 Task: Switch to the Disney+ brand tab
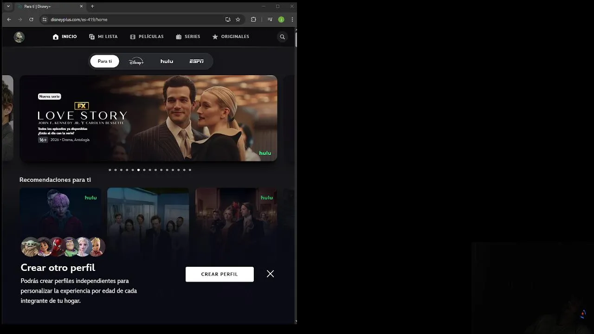136,61
